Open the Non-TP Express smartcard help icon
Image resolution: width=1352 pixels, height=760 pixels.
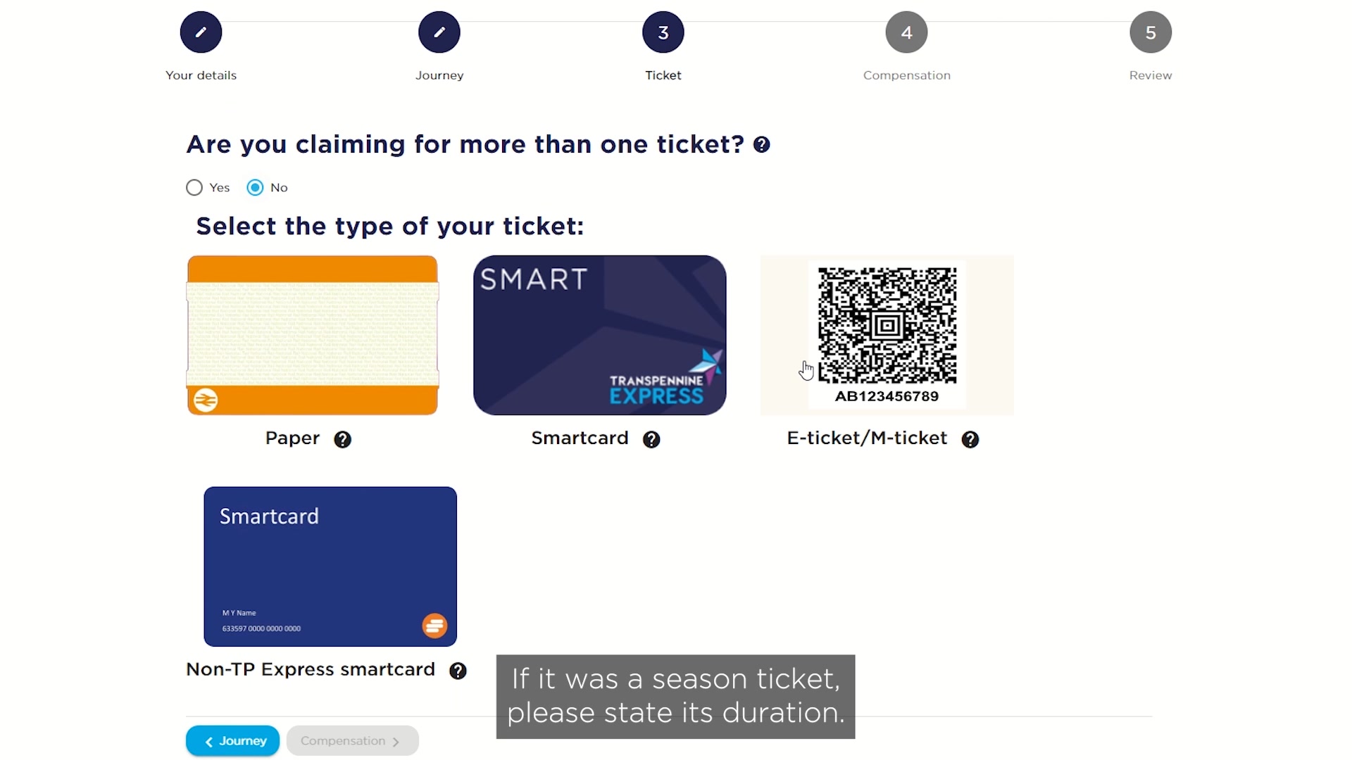pos(458,671)
